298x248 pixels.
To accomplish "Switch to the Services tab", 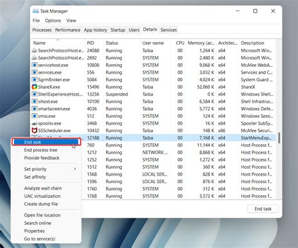I will point(168,30).
